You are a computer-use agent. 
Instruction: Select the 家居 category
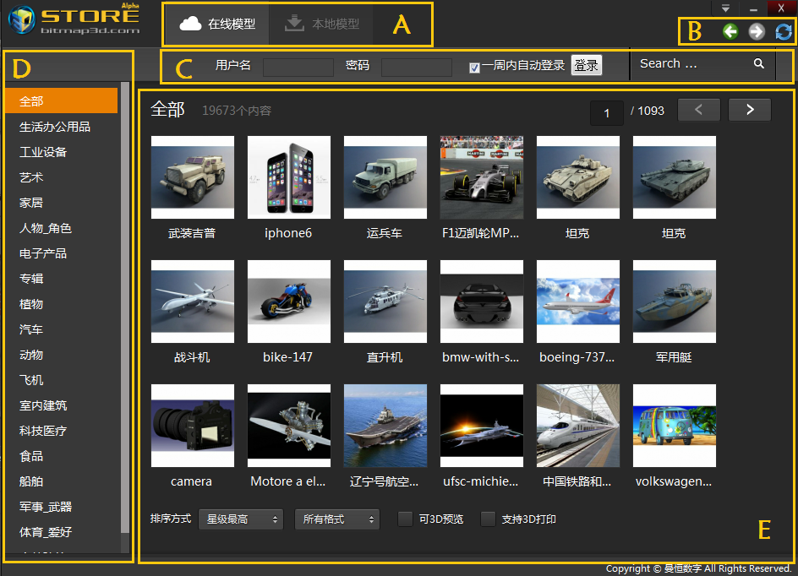[61, 203]
